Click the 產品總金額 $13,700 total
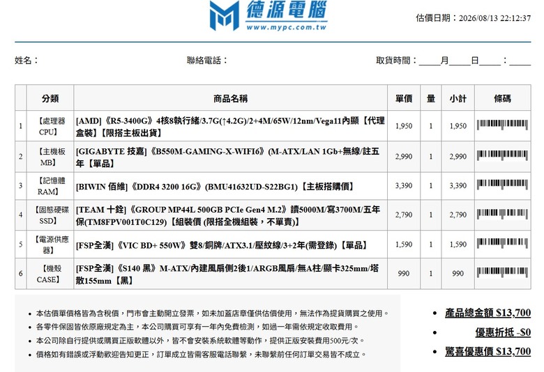This screenshot has height=372, width=544. (488, 313)
